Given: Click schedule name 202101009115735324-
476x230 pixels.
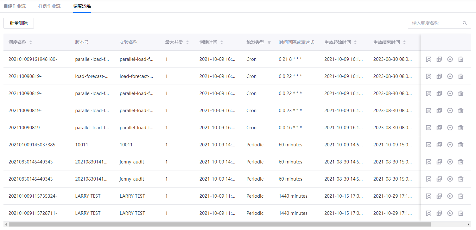Looking at the screenshot, I should click(x=33, y=196).
